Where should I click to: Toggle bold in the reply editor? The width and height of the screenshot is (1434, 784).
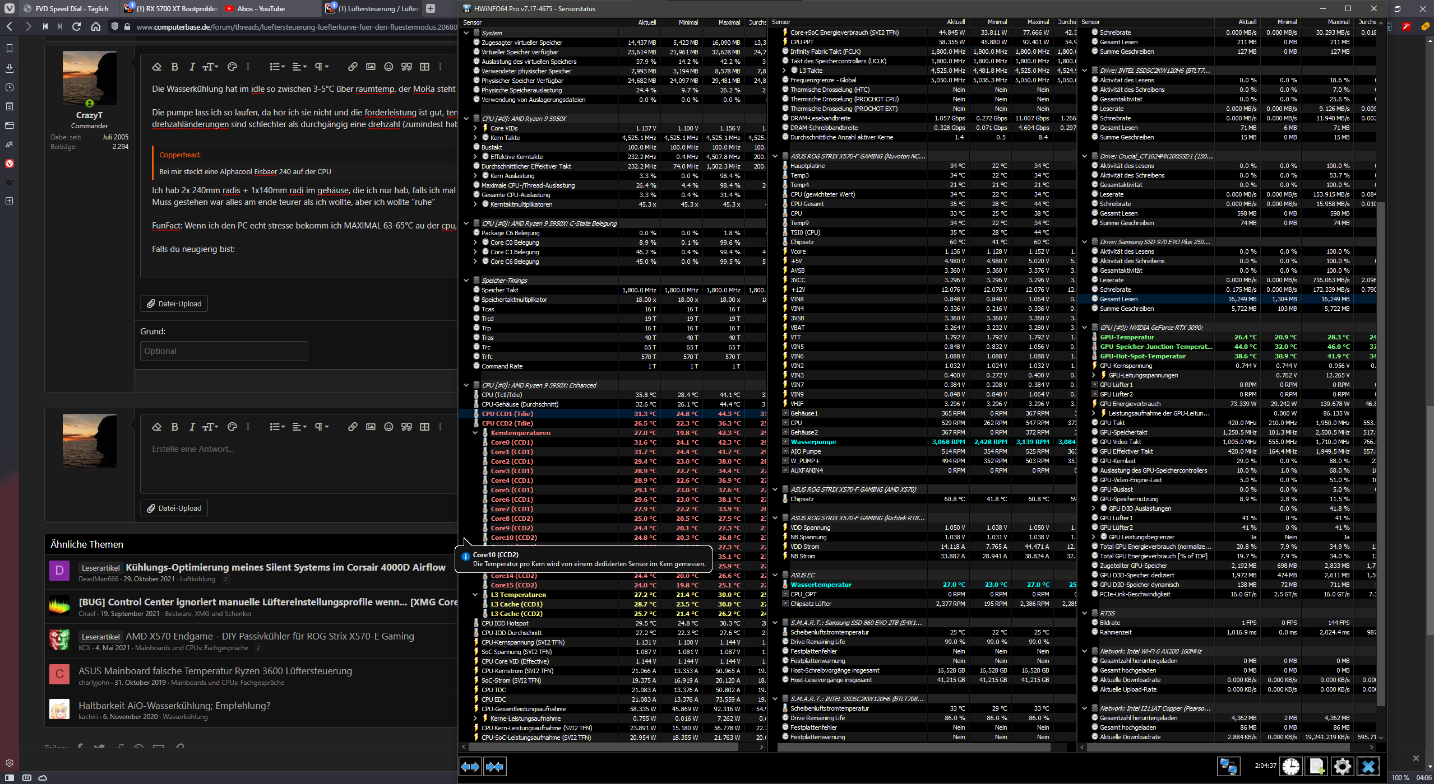click(x=174, y=427)
